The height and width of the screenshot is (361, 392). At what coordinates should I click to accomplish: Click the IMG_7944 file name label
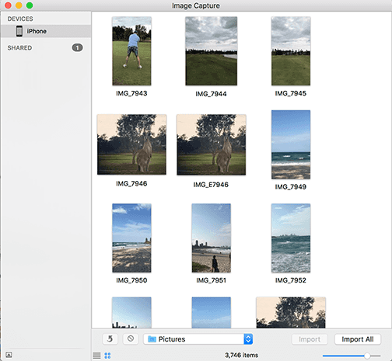(x=211, y=94)
